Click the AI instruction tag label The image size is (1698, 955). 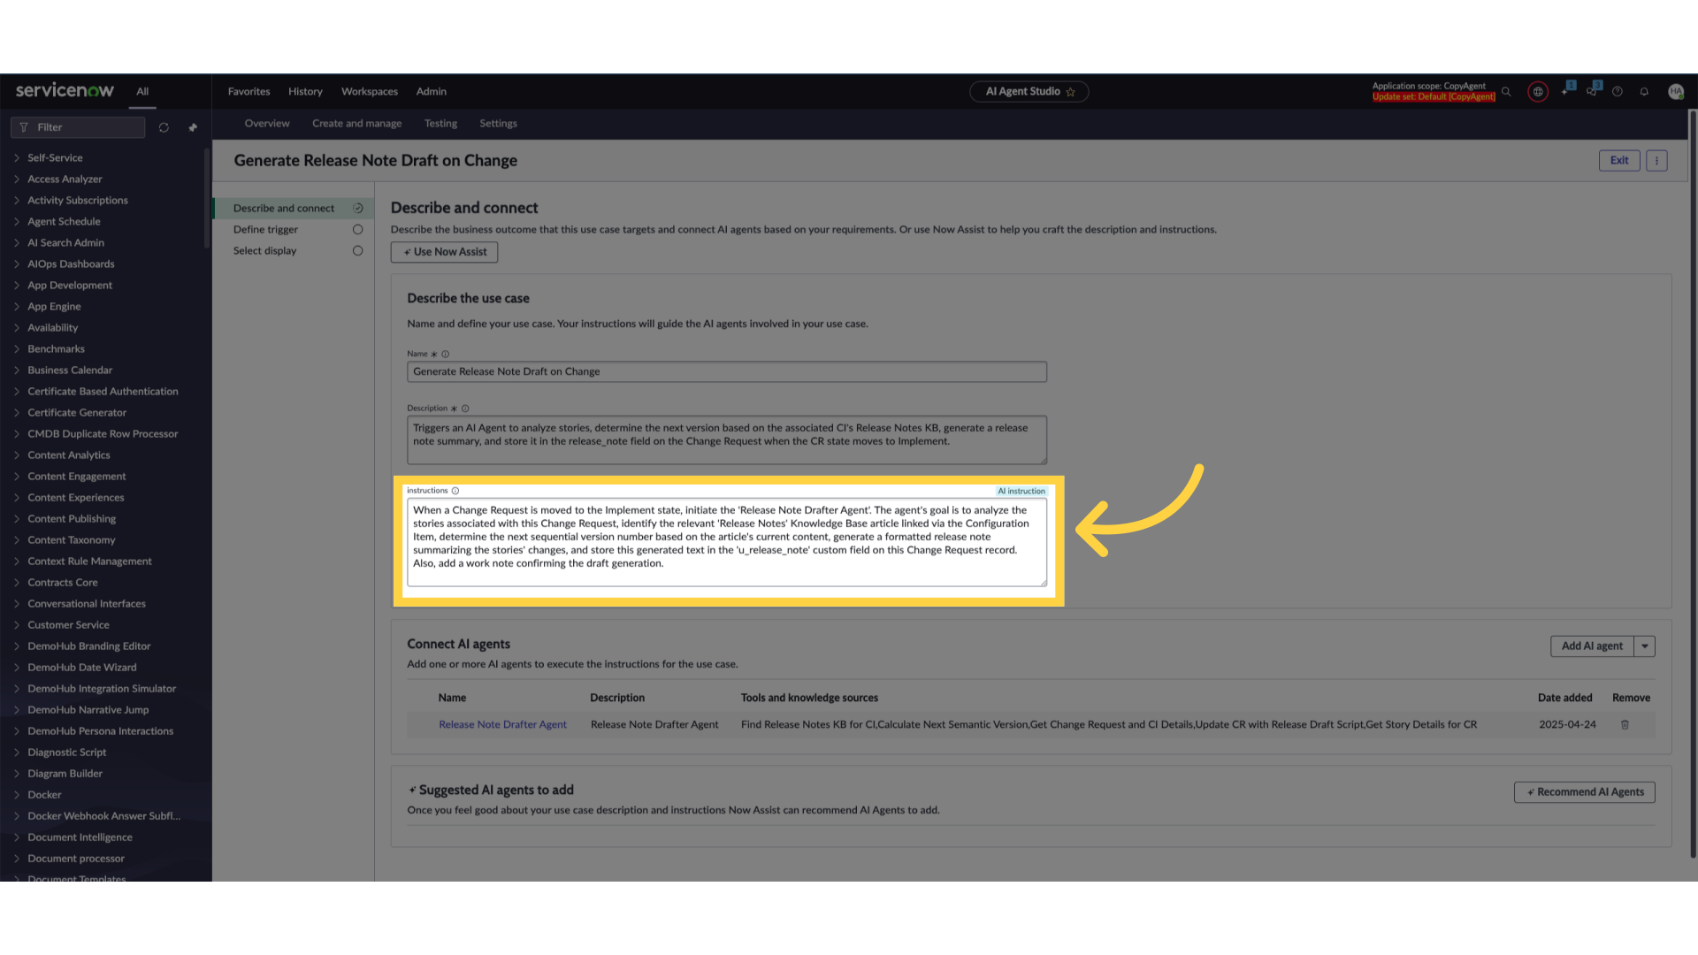pos(1021,491)
